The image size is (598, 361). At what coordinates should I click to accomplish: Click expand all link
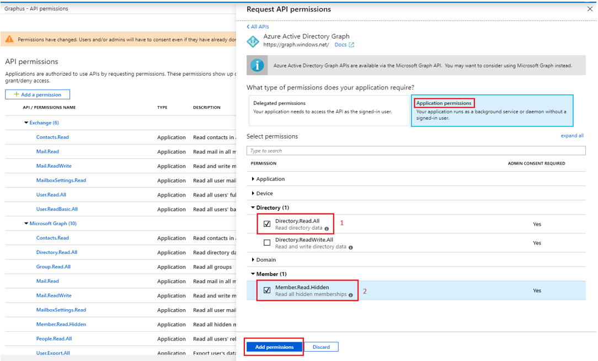[x=572, y=136]
